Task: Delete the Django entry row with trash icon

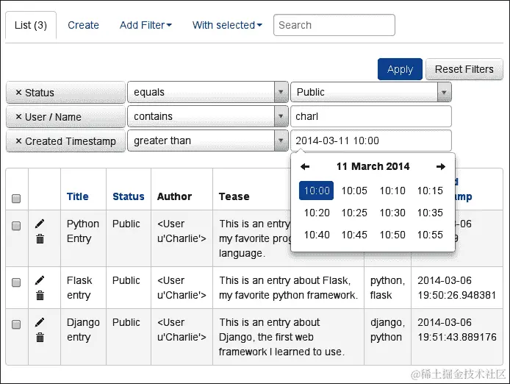Action: click(x=40, y=338)
